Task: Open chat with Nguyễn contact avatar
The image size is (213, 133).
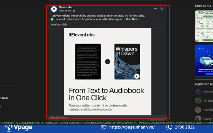Action: [x=198, y=110]
